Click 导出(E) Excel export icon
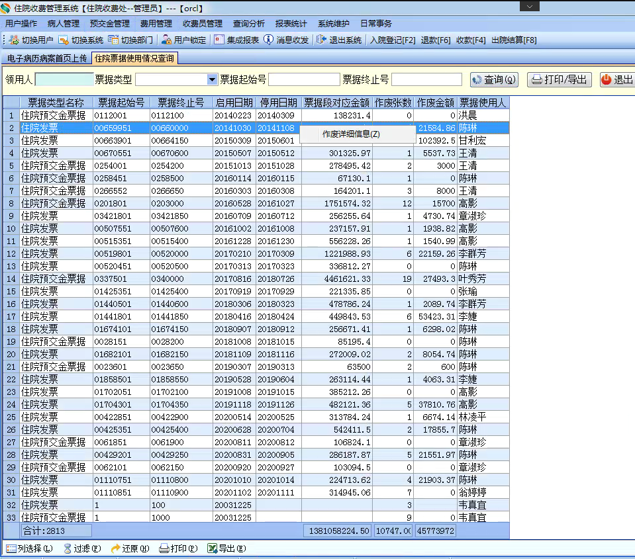 pos(212,548)
